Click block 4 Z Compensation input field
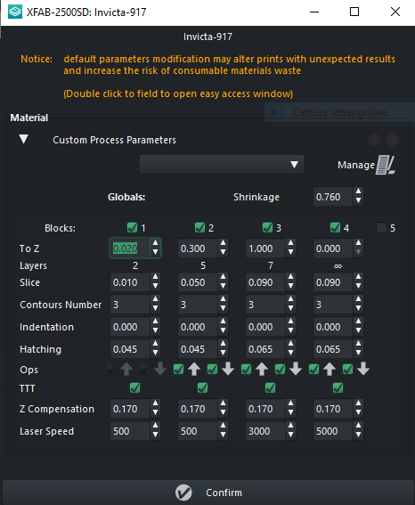 [333, 409]
